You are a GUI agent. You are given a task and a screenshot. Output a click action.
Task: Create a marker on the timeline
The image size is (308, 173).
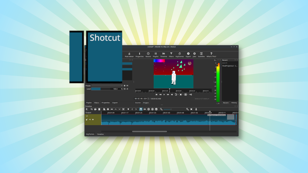128,109
